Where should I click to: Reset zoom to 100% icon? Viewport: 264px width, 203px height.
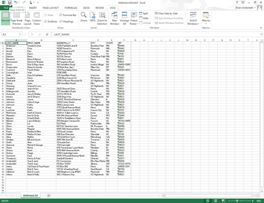[x=92, y=17]
